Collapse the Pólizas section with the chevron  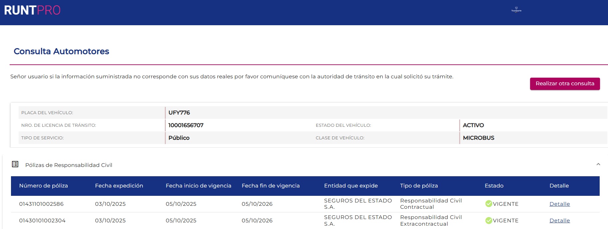coord(598,164)
